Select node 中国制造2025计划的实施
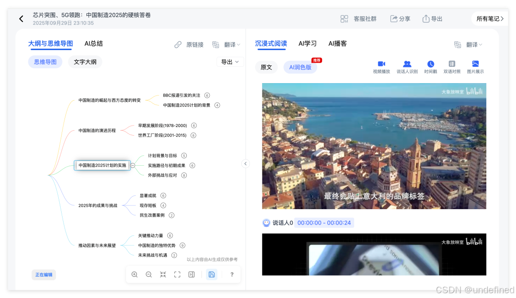This screenshot has width=516, height=298. (102, 165)
